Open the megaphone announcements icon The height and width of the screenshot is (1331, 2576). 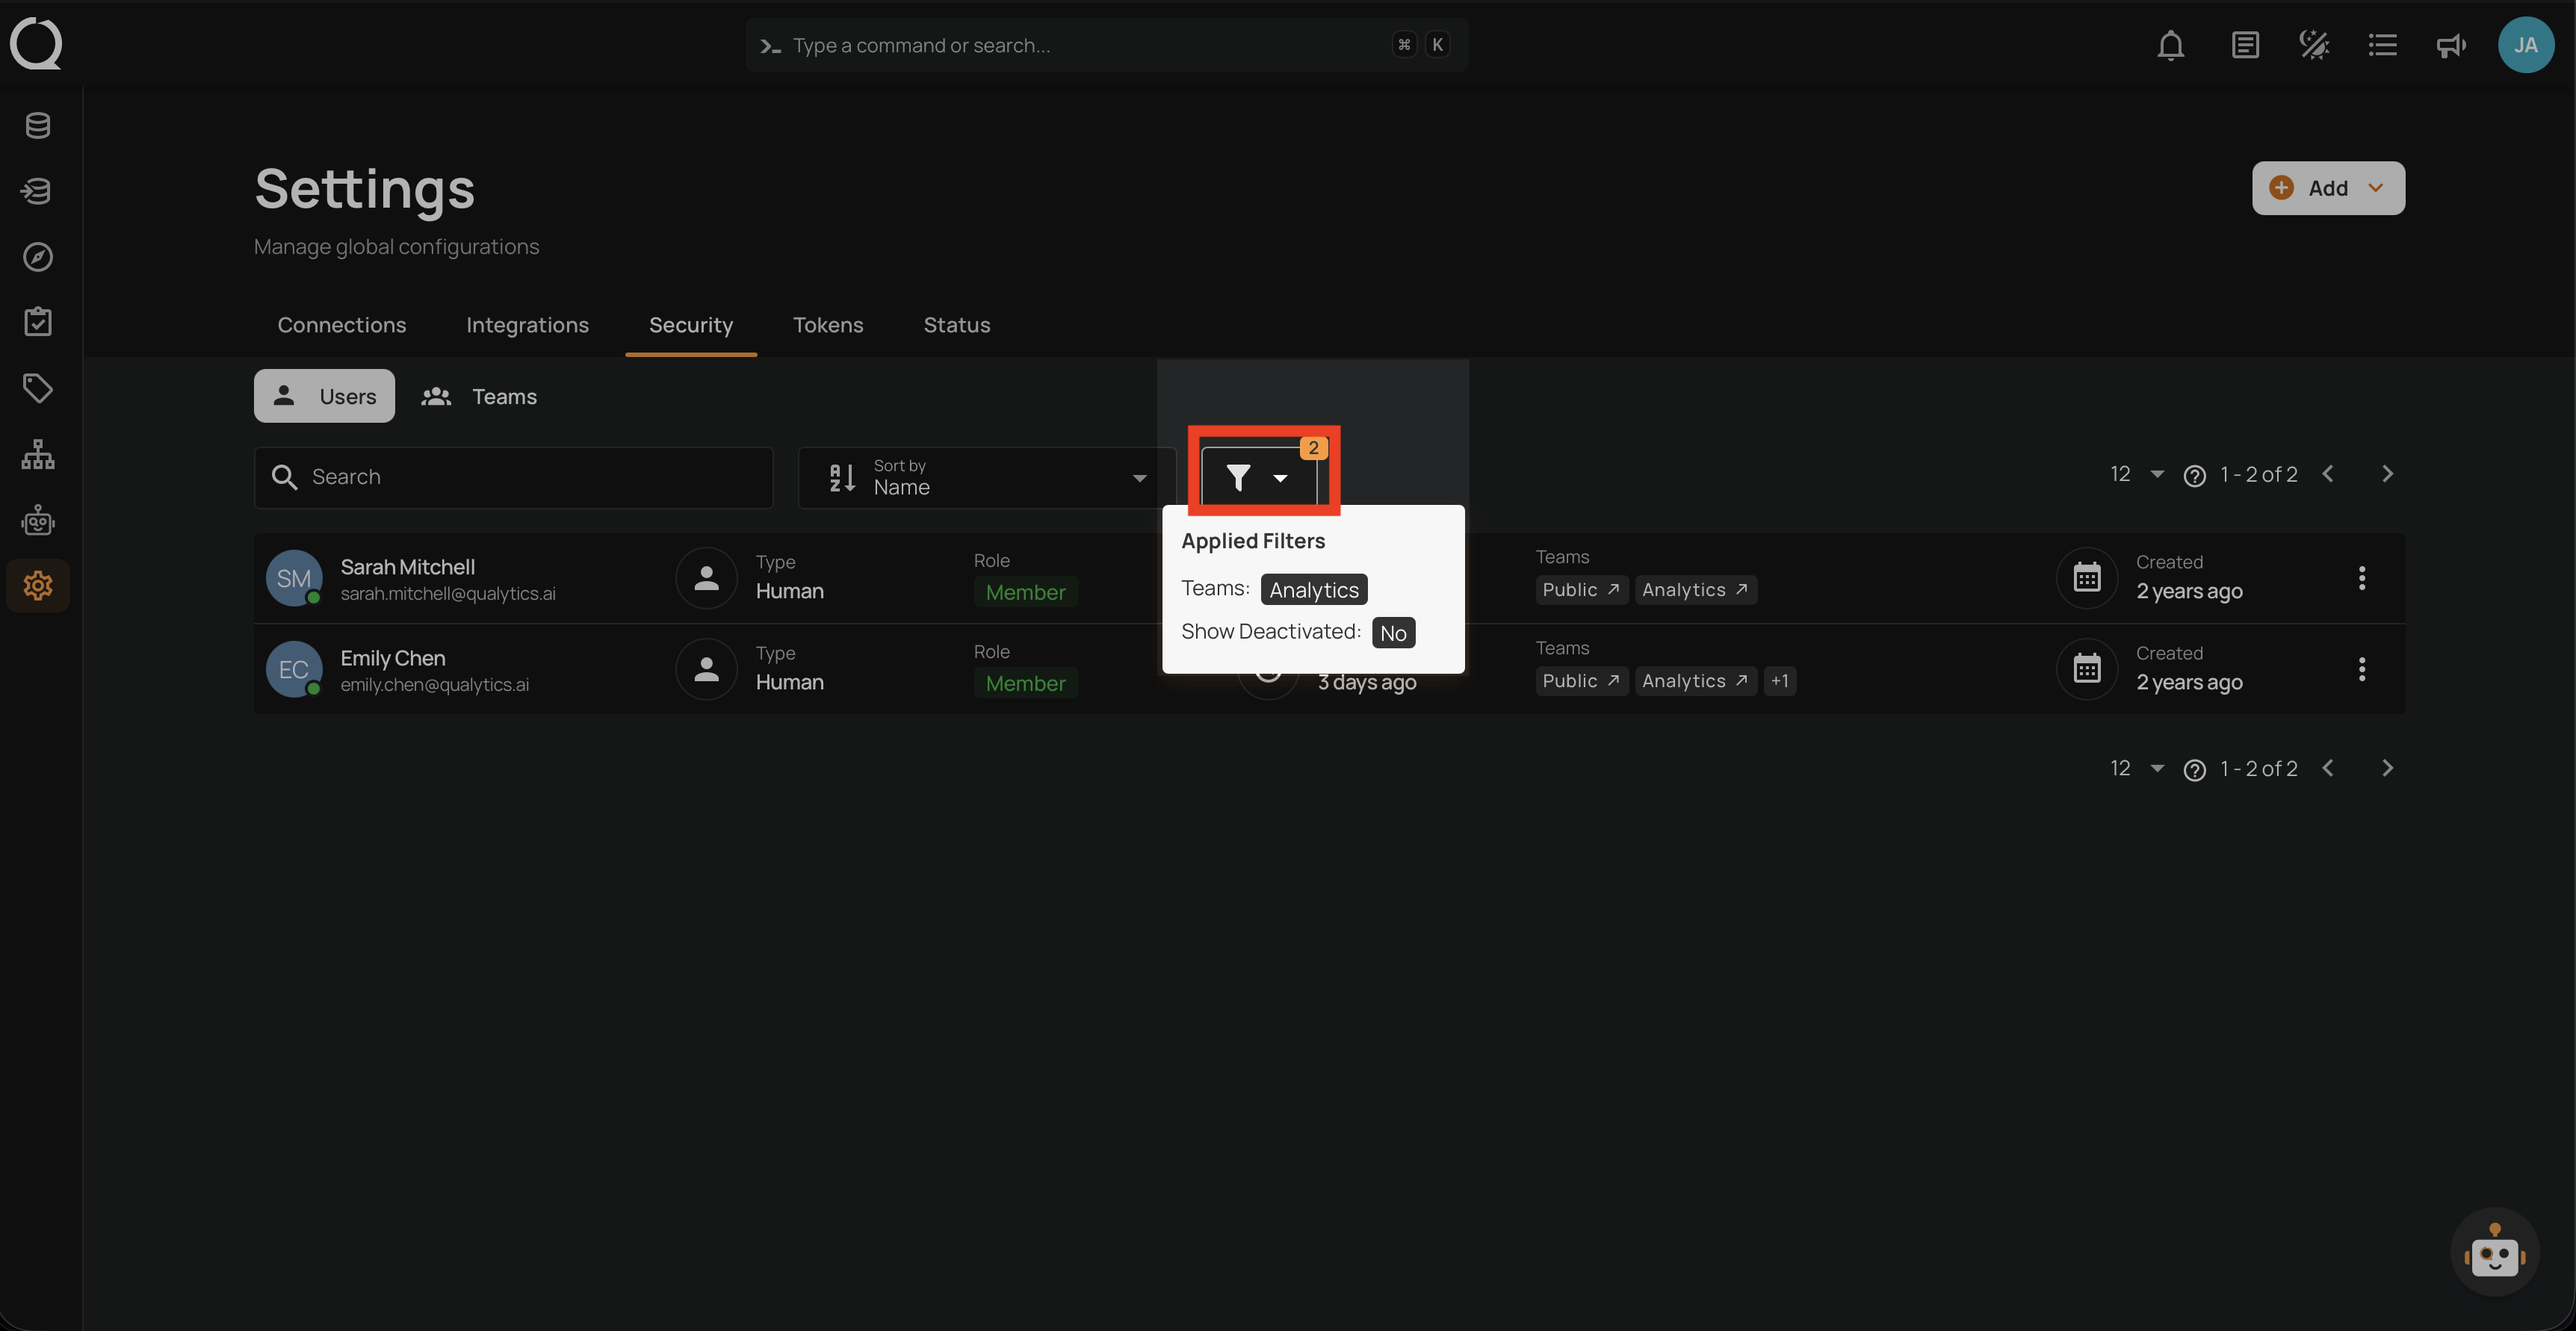(2450, 45)
